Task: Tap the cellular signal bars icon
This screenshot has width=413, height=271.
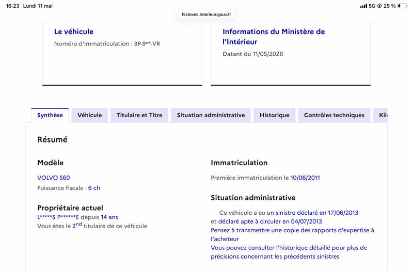Action: (363, 6)
